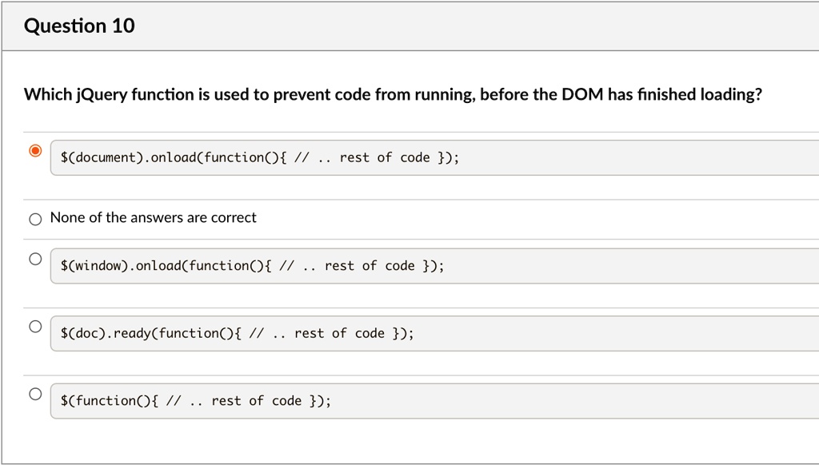Click the 'Question 10' heading
The width and height of the screenshot is (819, 468).
79,26
